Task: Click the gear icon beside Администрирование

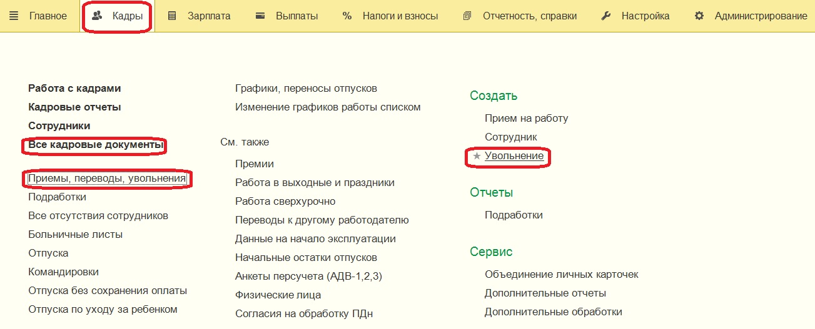Action: [699, 16]
